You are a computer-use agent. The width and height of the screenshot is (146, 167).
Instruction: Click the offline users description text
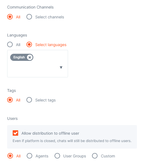[x=72, y=141]
